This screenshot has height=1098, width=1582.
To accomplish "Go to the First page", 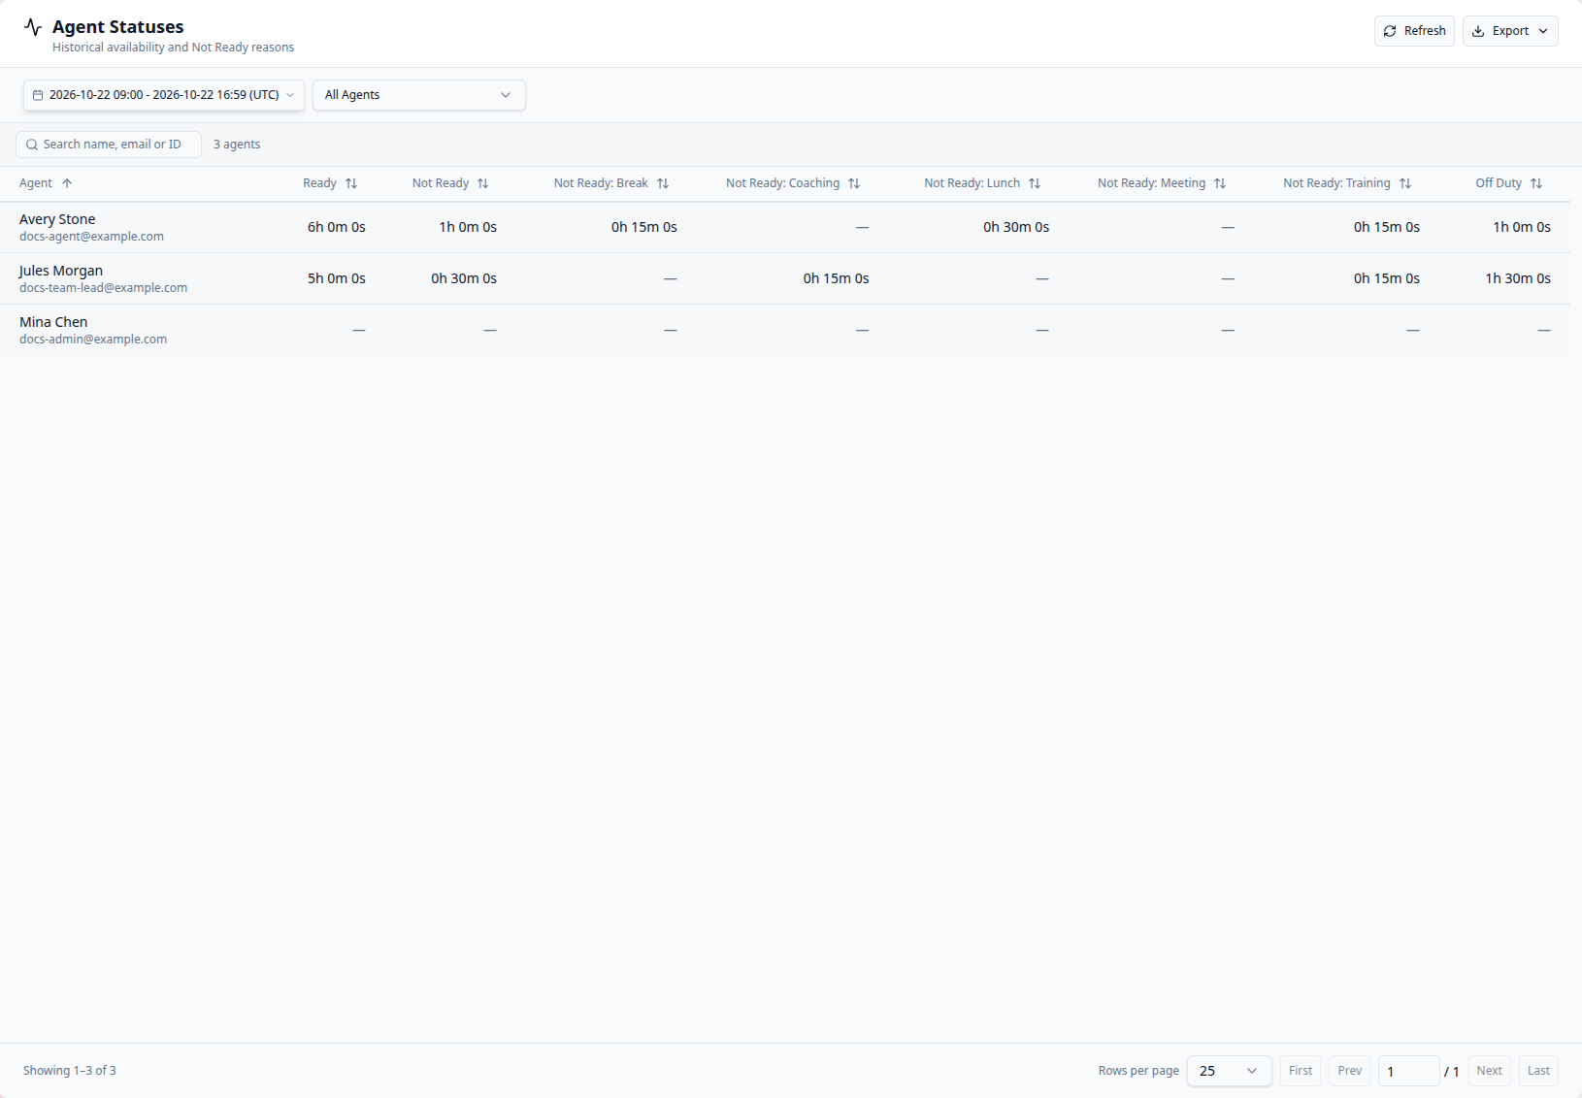I will (1301, 1071).
